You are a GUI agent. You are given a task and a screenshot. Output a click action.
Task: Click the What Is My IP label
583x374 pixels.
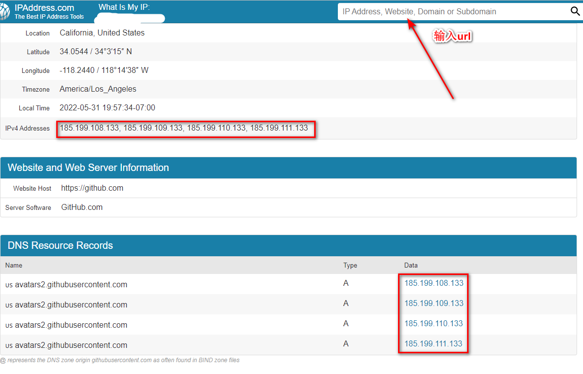tap(124, 7)
